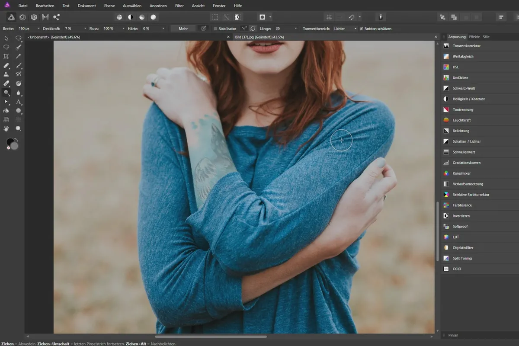519x346 pixels.
Task: Open the Breite width dropdown
Action: pos(38,29)
